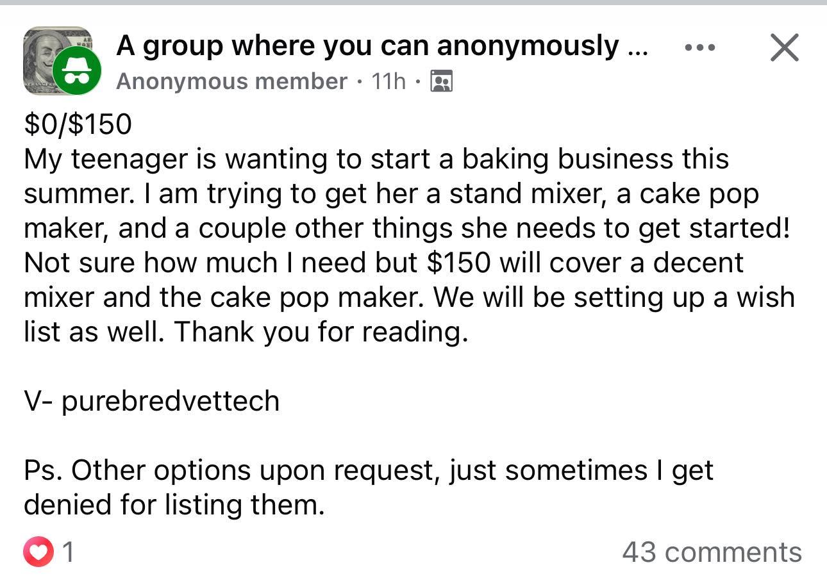View who reacted via the count 1
Screen dimensions: 827x583
(x=69, y=552)
